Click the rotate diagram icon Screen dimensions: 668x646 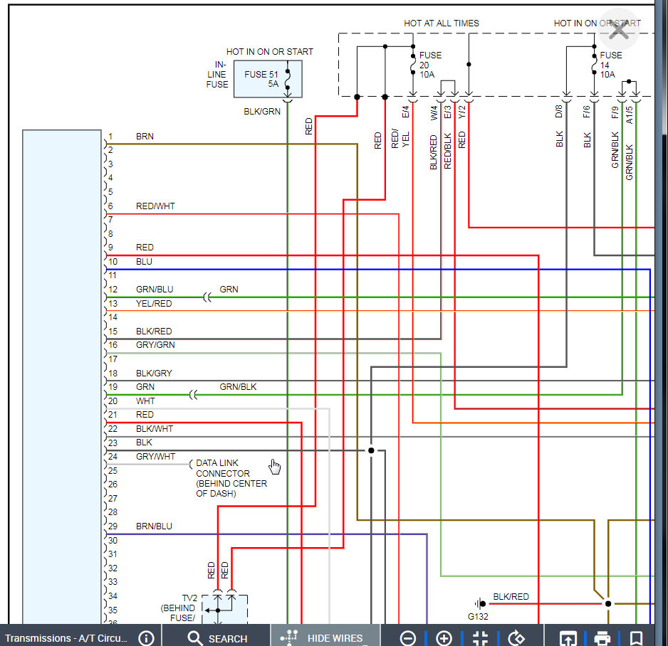516,637
